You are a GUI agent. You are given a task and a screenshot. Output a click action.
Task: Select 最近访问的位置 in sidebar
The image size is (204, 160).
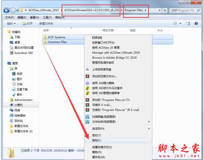click(22, 48)
